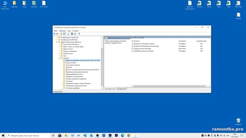The width and height of the screenshot is (246, 138).
Task: Click the taskbar search box
Action: pyautogui.click(x=28, y=135)
